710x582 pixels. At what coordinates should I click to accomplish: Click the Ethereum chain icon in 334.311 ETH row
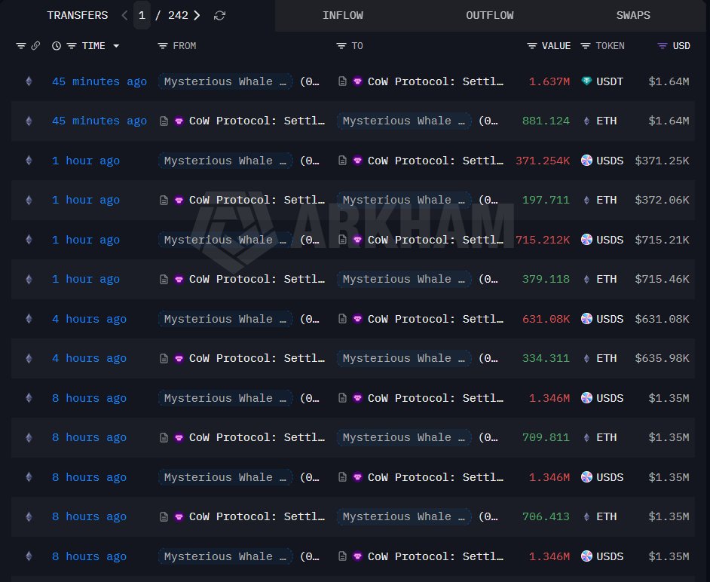pyautogui.click(x=29, y=358)
